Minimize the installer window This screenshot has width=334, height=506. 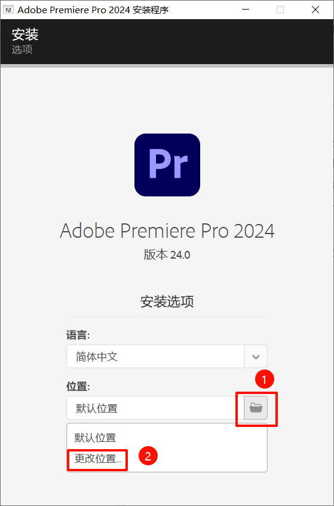[x=246, y=10]
